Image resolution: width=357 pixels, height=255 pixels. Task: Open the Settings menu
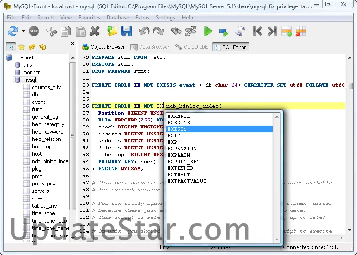pos(166,18)
